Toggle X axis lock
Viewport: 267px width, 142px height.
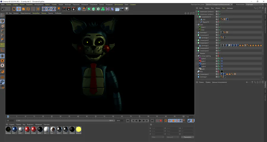pyautogui.click(x=44, y=9)
